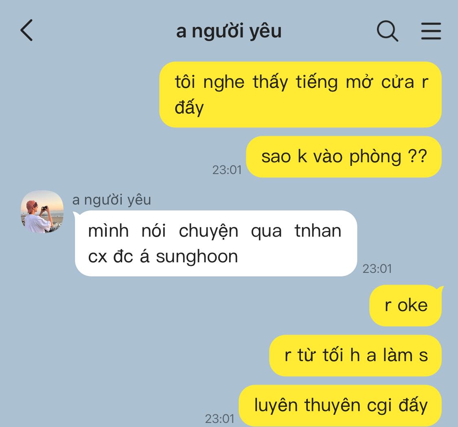Select message 'sao k vào phòng ??'
This screenshot has width=458, height=427.
[x=344, y=157]
